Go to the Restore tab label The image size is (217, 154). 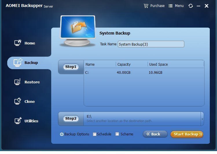(32, 82)
